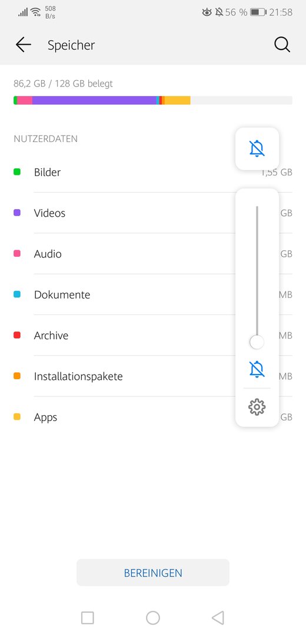Click the purple Videos segment of storage bar
The height and width of the screenshot is (636, 306).
point(94,100)
